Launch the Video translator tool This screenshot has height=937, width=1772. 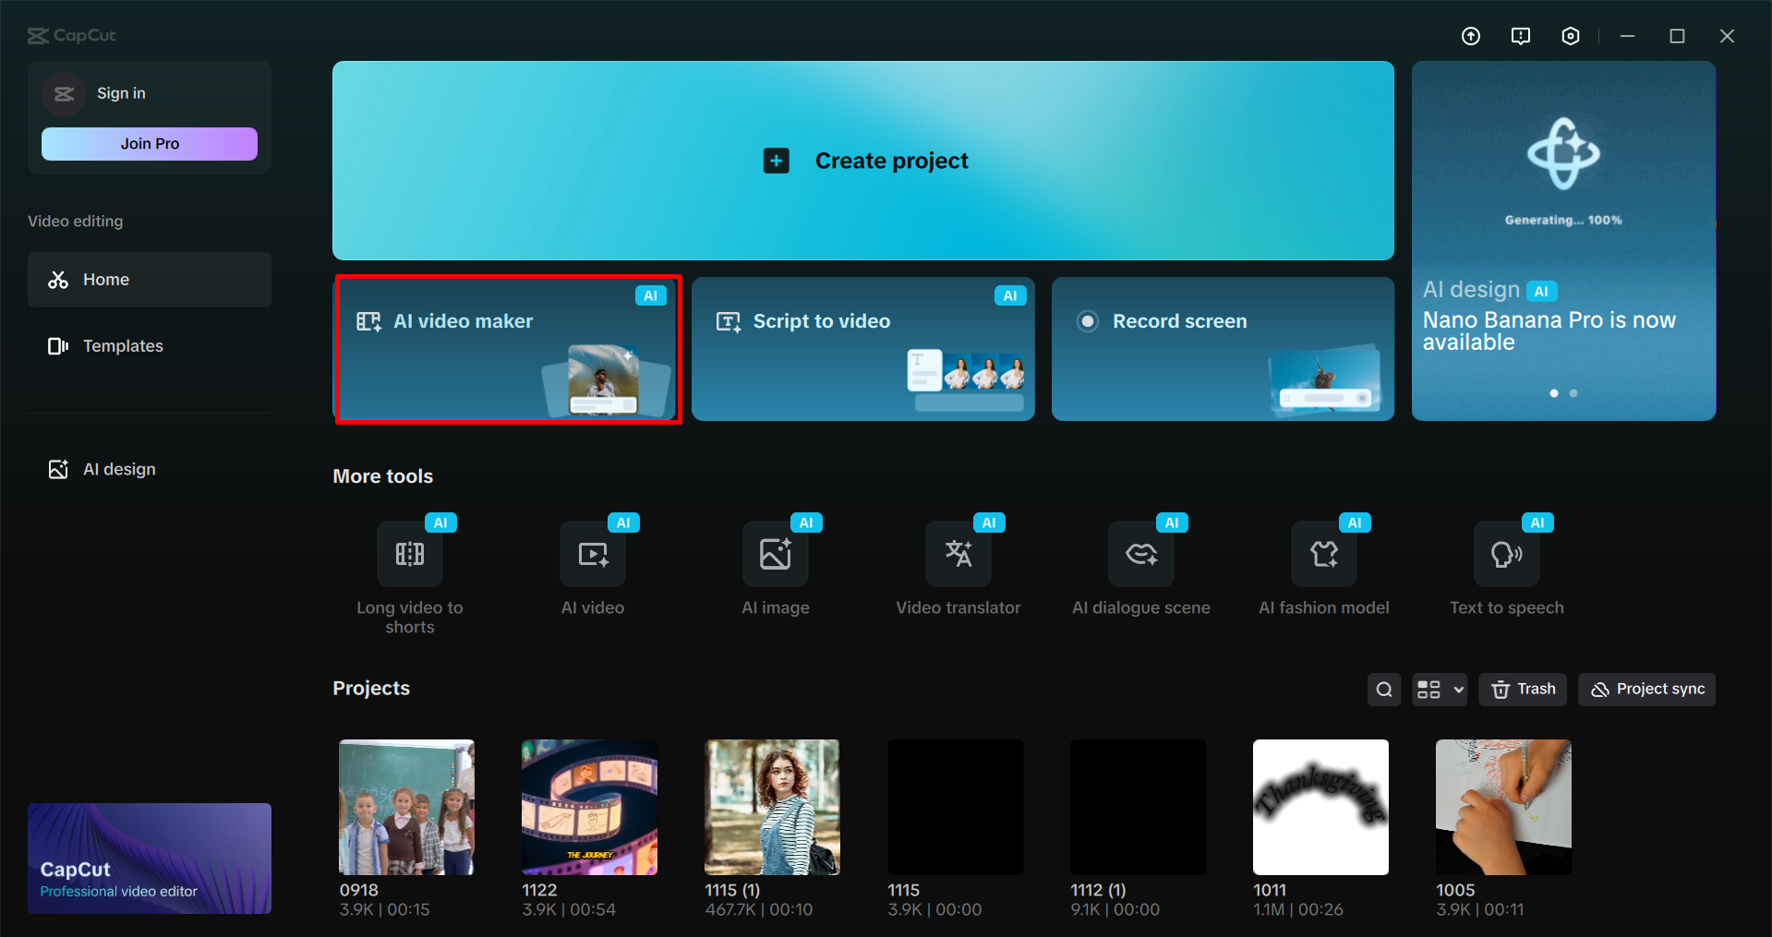coord(958,554)
